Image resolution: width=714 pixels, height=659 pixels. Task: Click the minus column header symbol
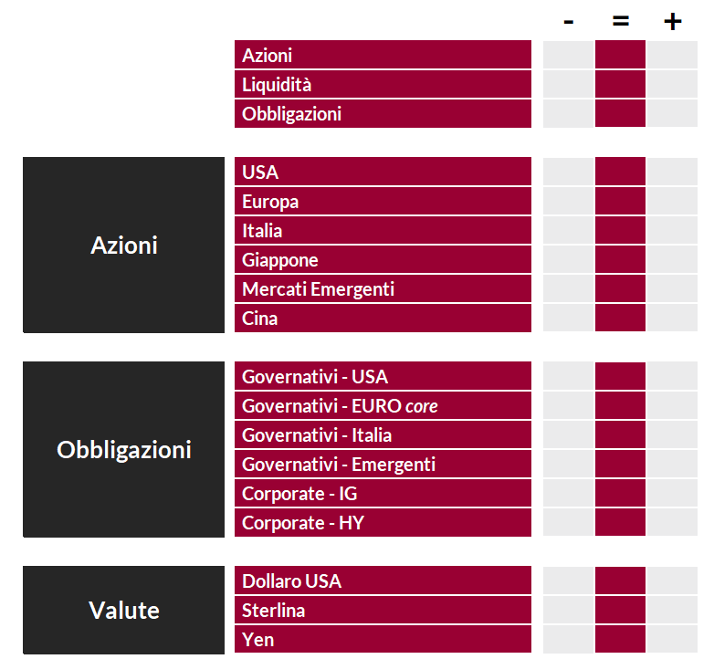click(x=568, y=21)
